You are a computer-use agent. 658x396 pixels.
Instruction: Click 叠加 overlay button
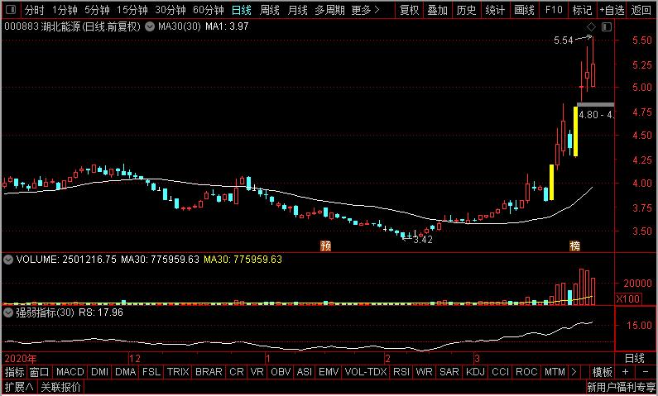click(x=438, y=10)
